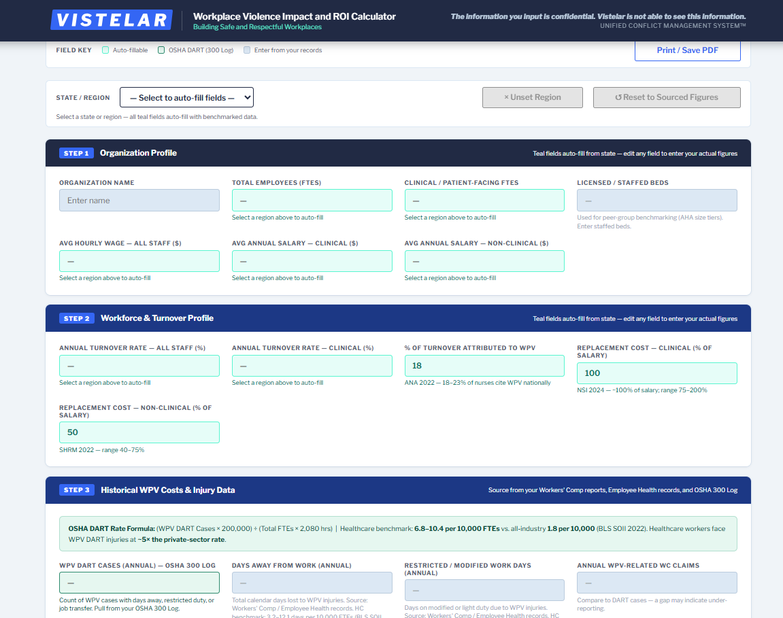Click the Replacement Cost — Clinical field showing 100
Viewport: 783px width, 618px height.
(x=657, y=373)
